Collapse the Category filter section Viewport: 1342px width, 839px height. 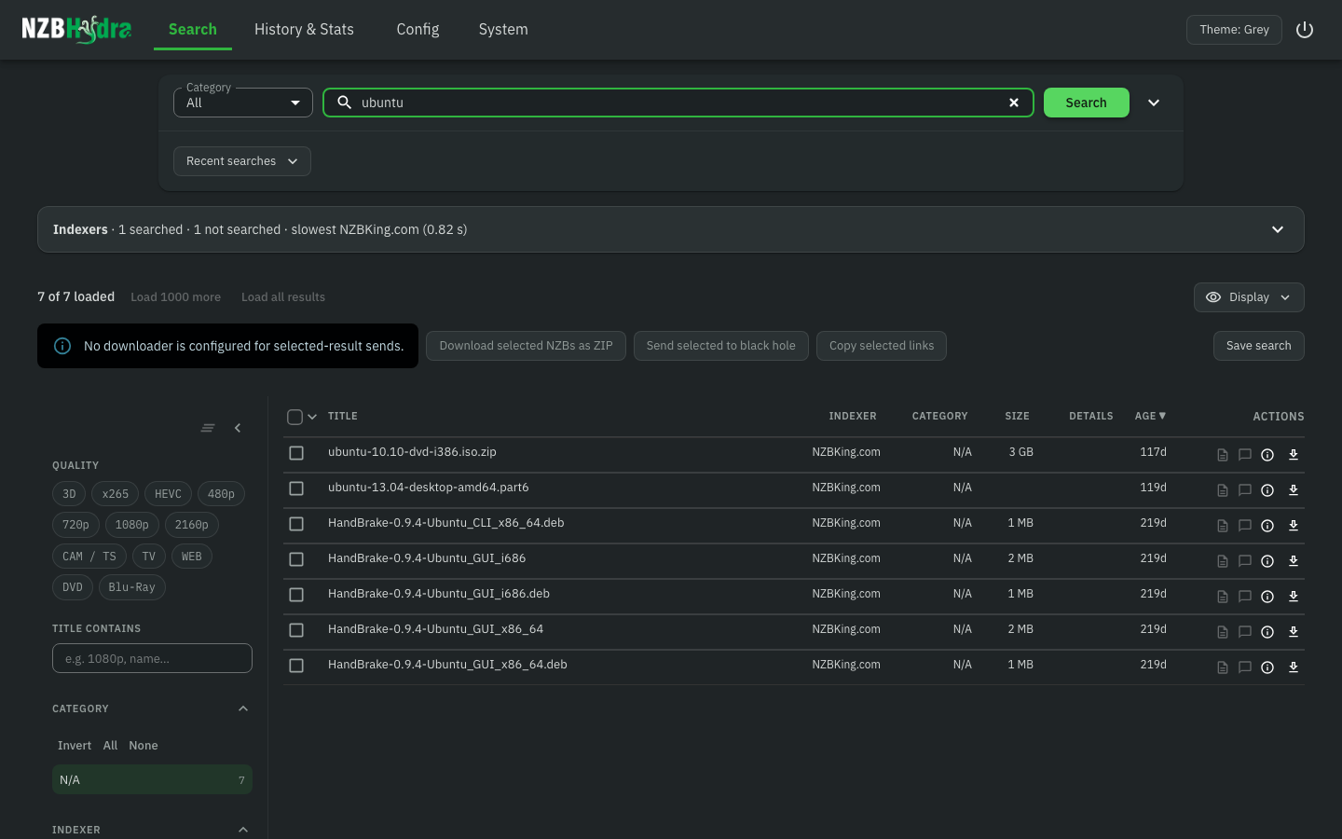[x=243, y=708]
